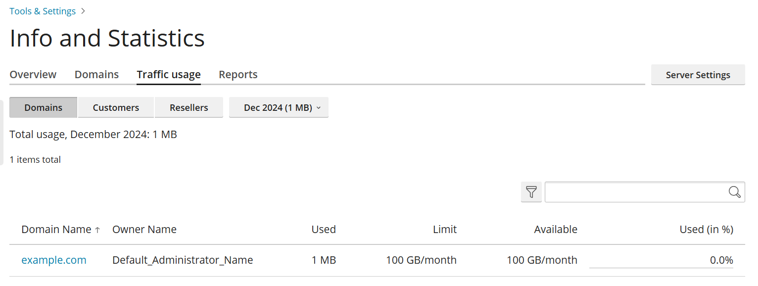This screenshot has height=286, width=758.
Task: Click the breadcrumb chevron after Tools & Settings
Action: [x=83, y=10]
